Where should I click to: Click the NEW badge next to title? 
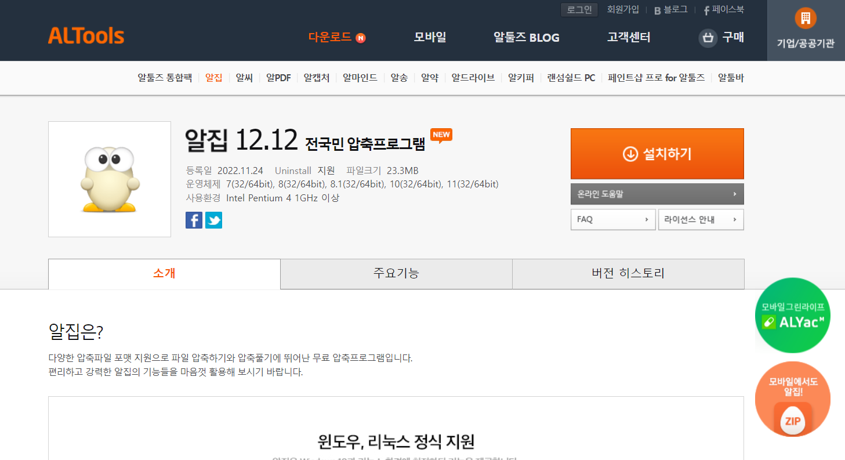[x=441, y=135]
